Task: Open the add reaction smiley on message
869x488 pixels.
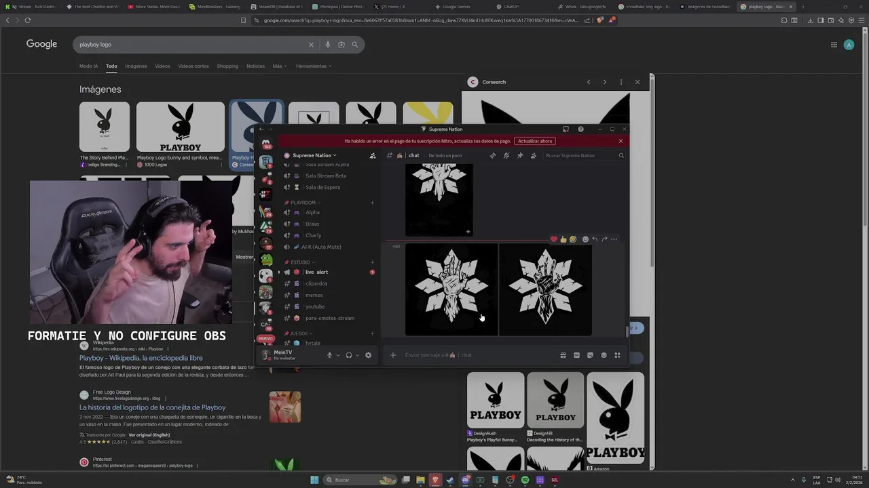Action: point(585,239)
